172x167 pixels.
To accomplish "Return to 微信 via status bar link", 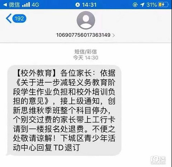I will 14,5.
